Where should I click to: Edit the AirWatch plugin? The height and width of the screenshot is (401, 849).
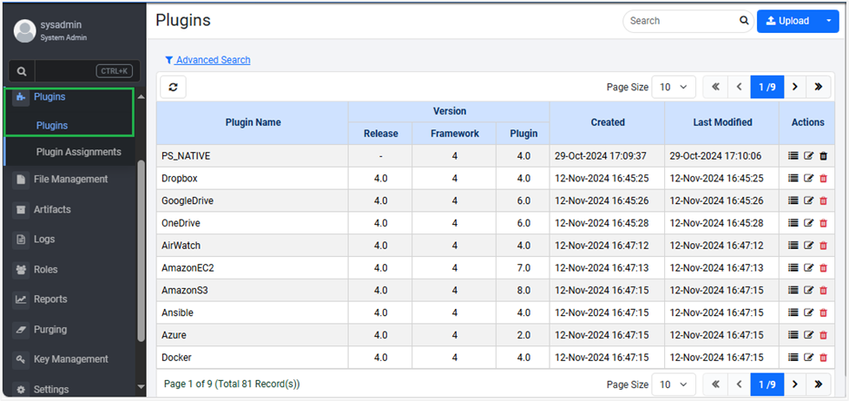pyautogui.click(x=808, y=246)
